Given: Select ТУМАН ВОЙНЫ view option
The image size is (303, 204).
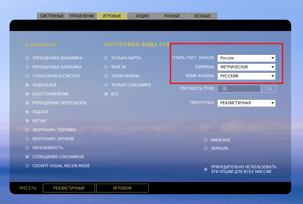Looking at the screenshot, I should coord(106,76).
